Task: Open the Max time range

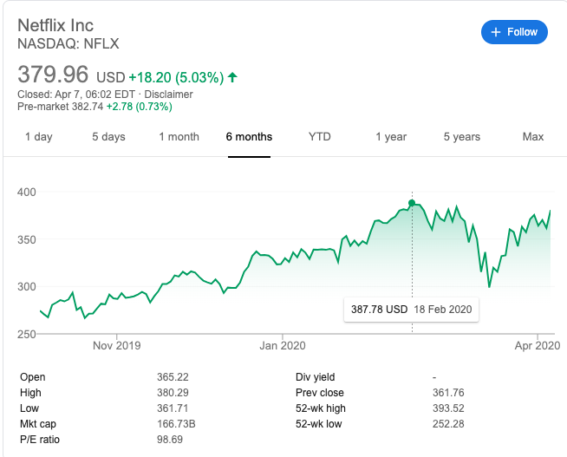Action: coord(532,137)
